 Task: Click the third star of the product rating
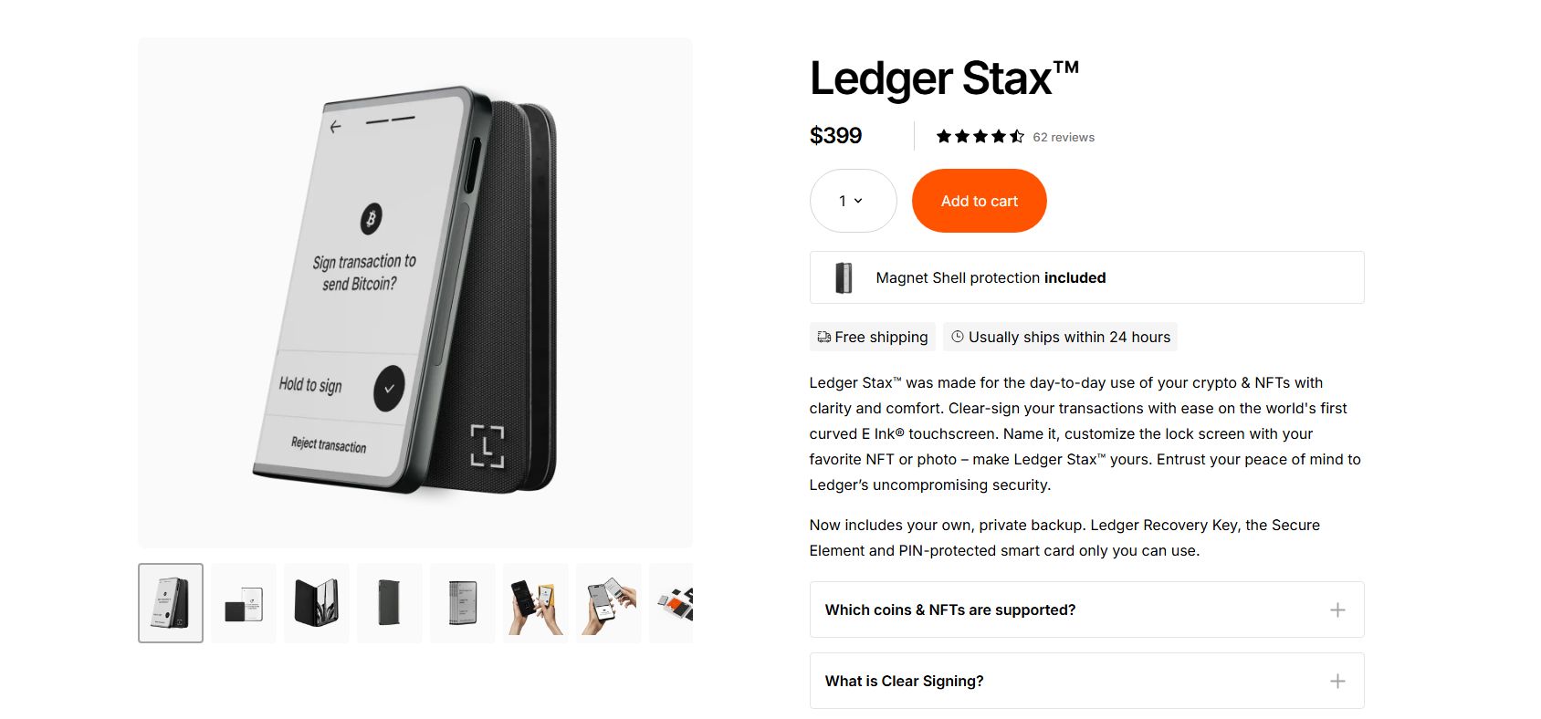(x=980, y=135)
